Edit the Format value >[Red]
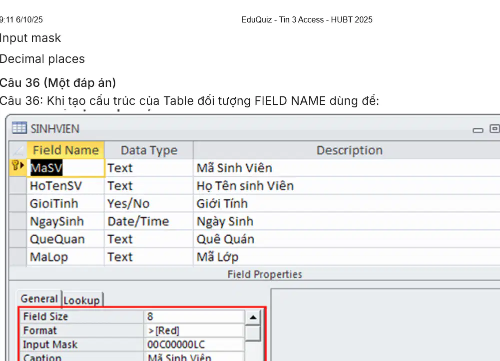The width and height of the screenshot is (500, 361). 194,331
